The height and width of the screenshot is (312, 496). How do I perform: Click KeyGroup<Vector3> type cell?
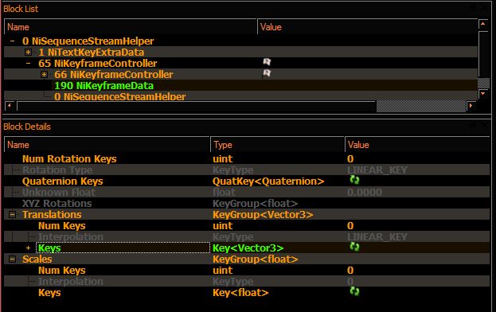coord(263,215)
